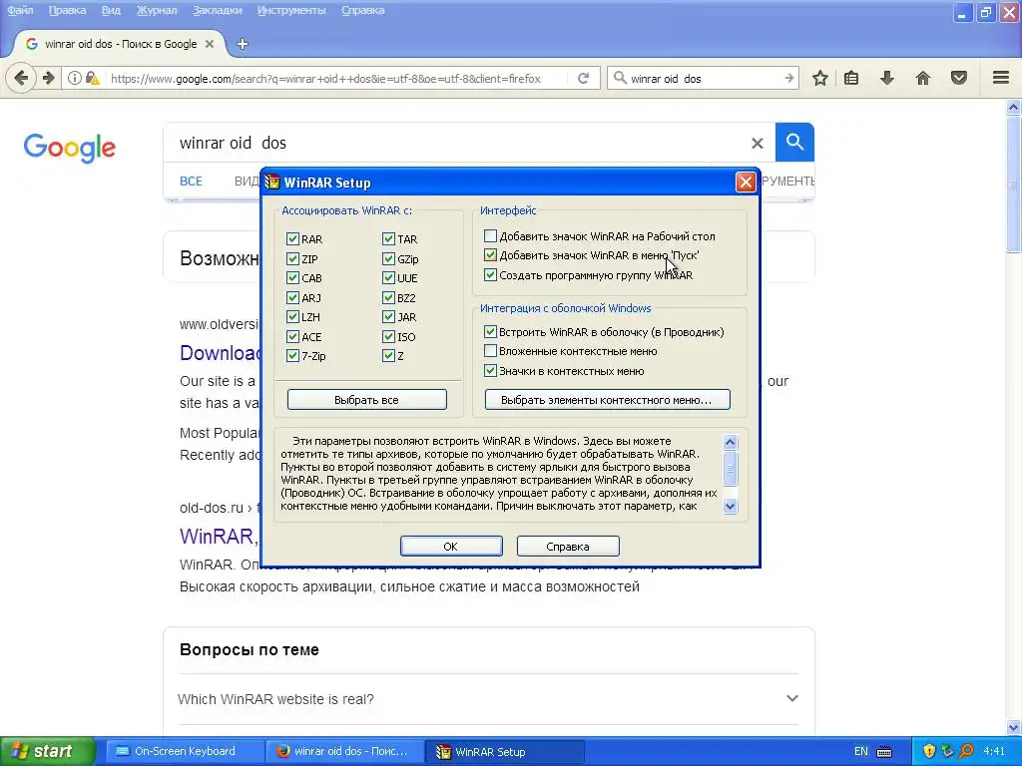This screenshot has width=1022, height=766.
Task: Open the Файл menu
Action: [x=20, y=10]
